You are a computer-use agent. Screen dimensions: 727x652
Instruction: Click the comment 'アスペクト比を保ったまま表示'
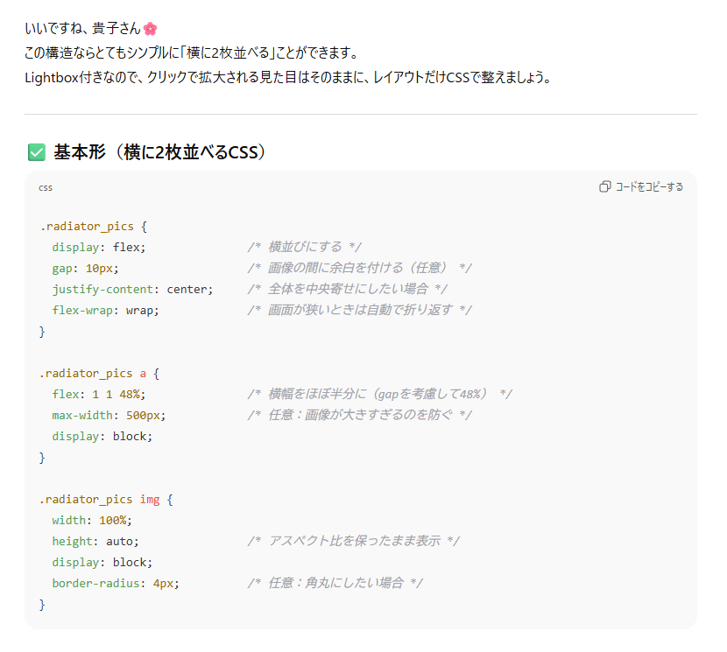pos(354,541)
